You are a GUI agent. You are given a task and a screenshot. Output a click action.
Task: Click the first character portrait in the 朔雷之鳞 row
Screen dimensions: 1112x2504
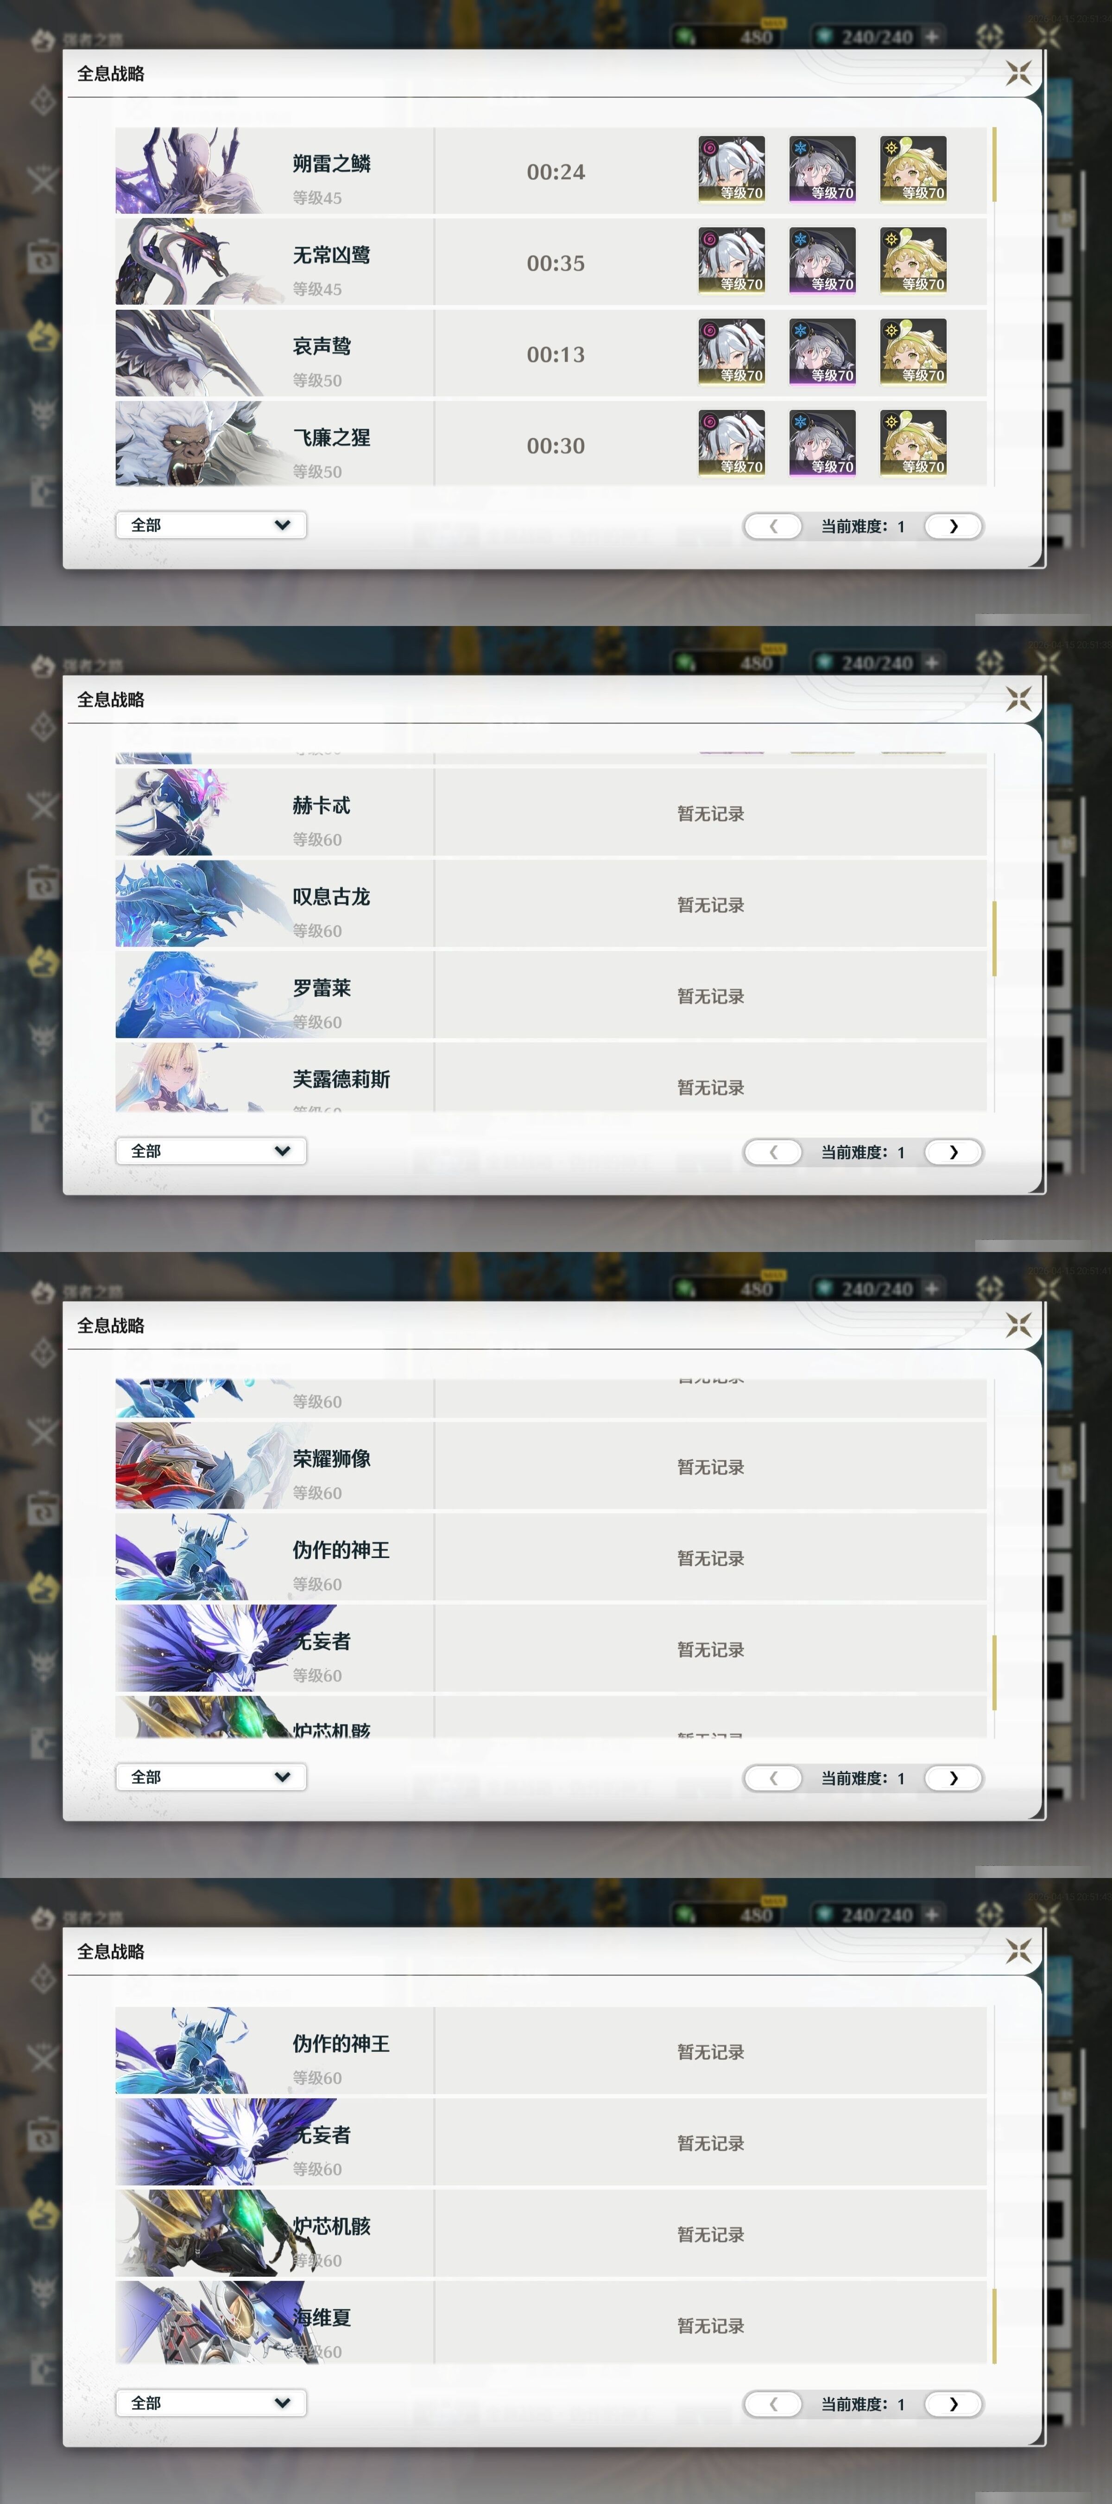731,169
